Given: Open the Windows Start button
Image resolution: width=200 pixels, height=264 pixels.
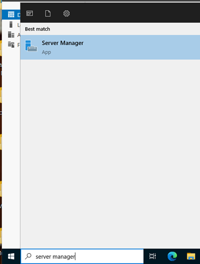Looking at the screenshot, I should pos(11,256).
